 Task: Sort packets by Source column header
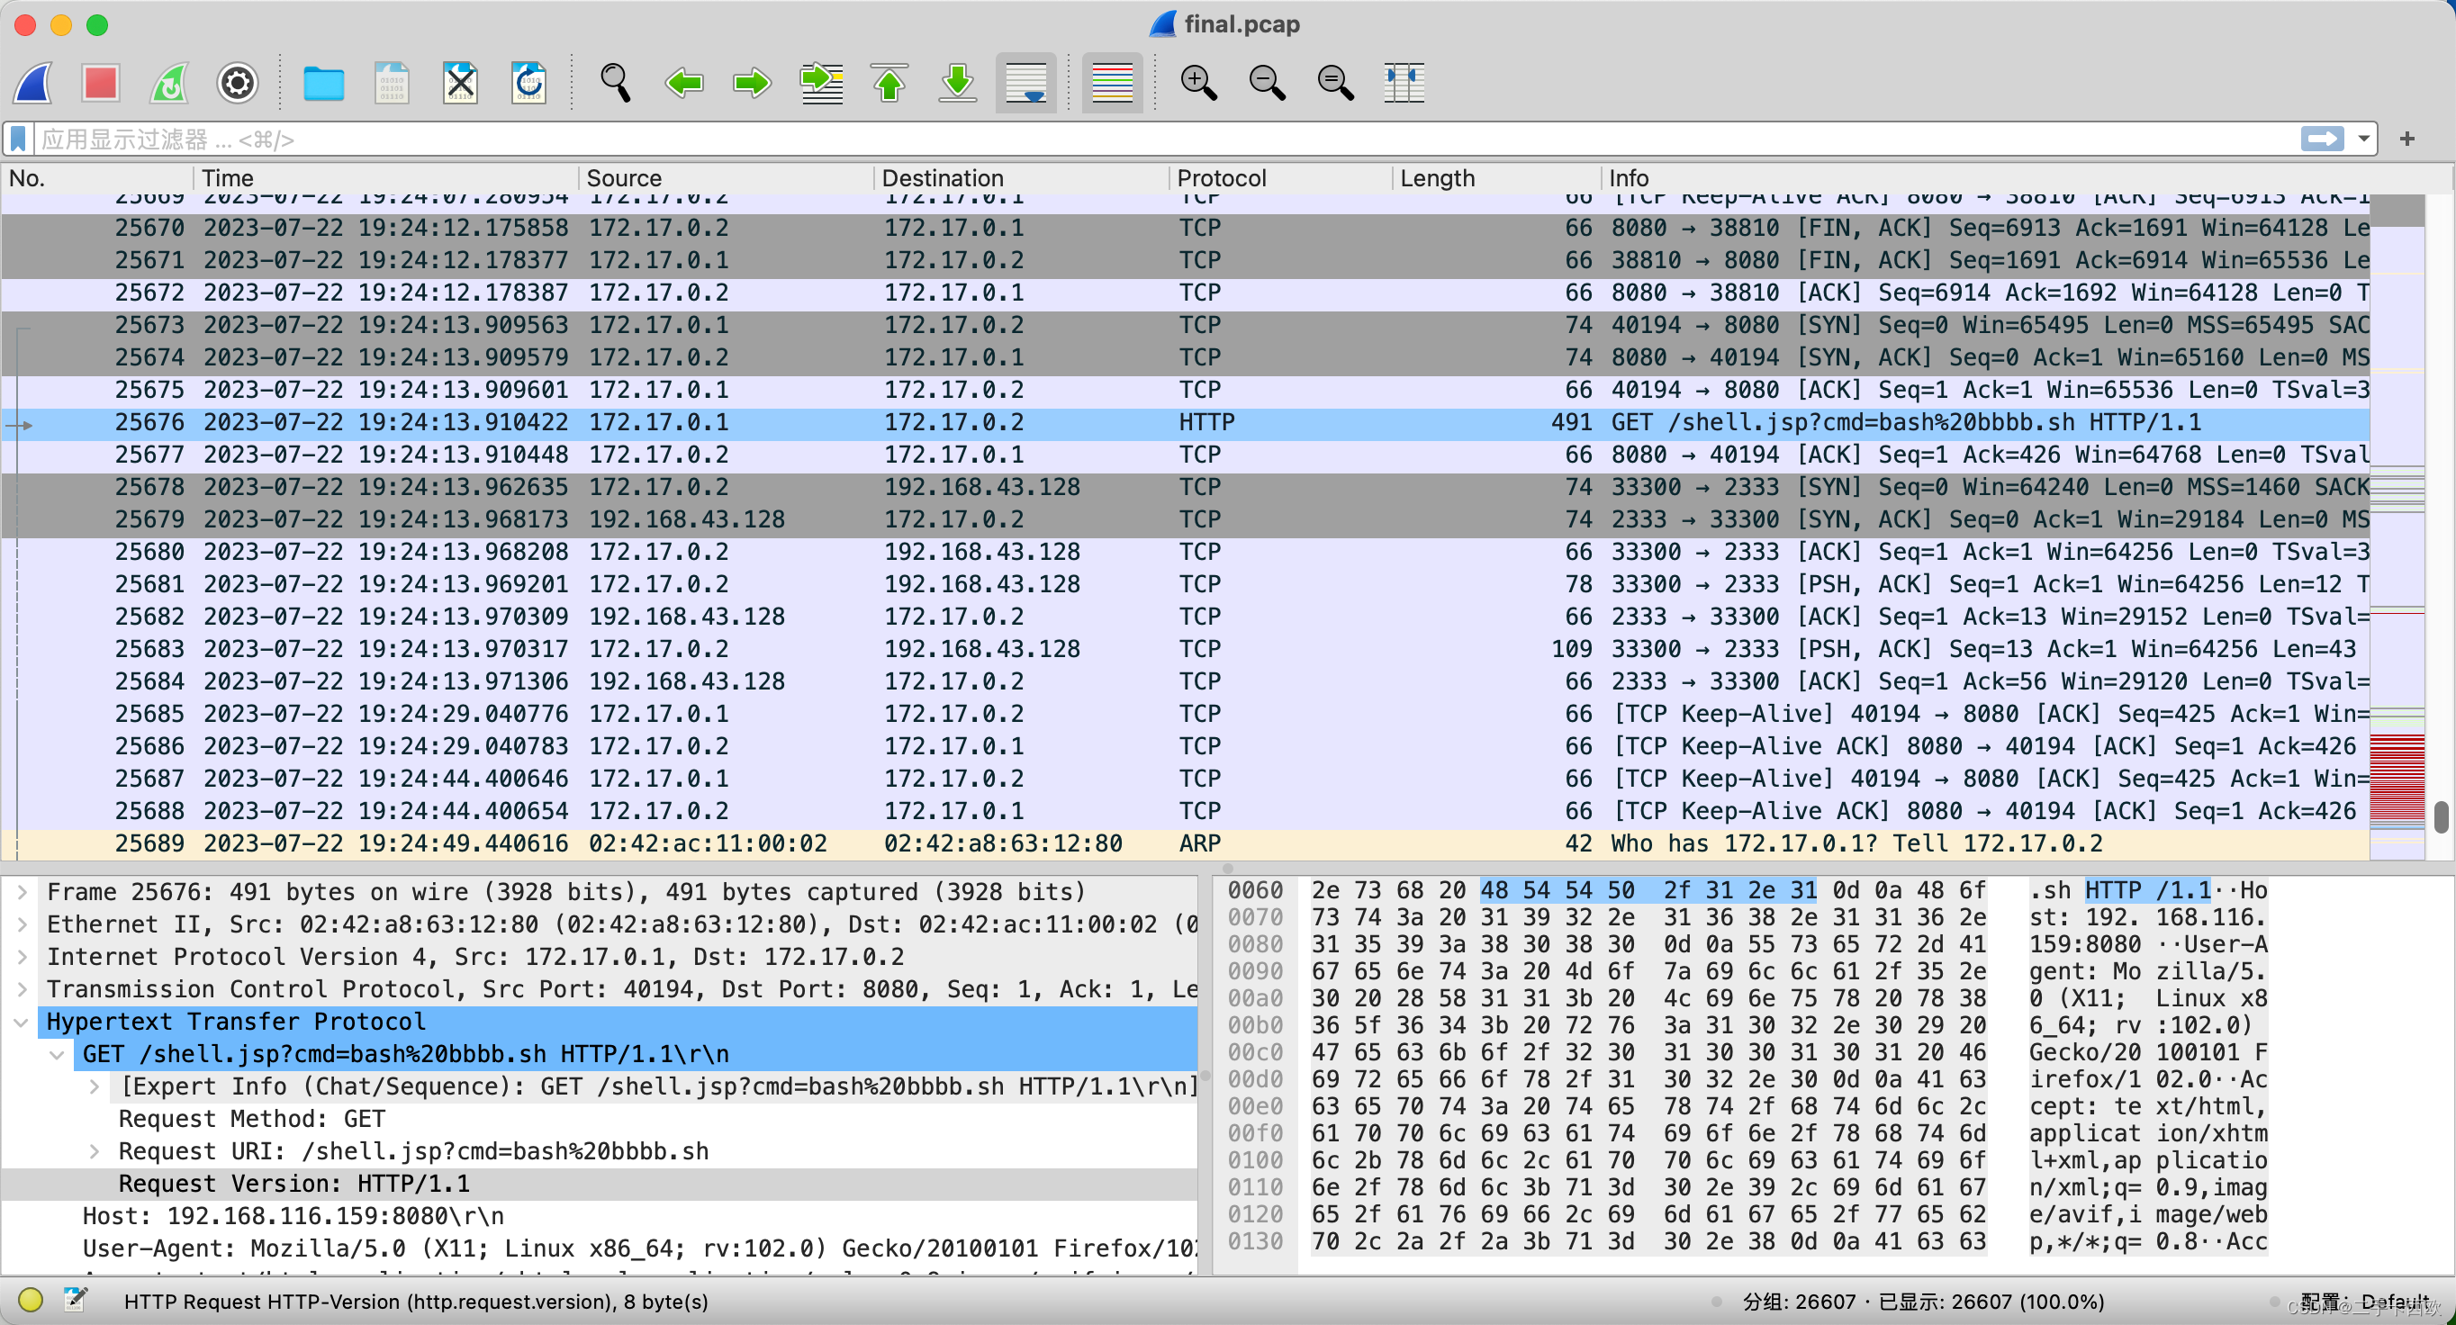click(x=624, y=178)
